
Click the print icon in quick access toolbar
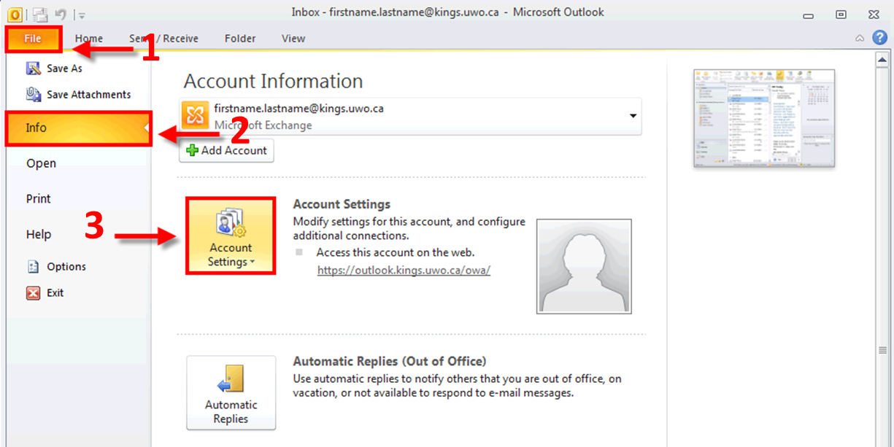coord(40,14)
